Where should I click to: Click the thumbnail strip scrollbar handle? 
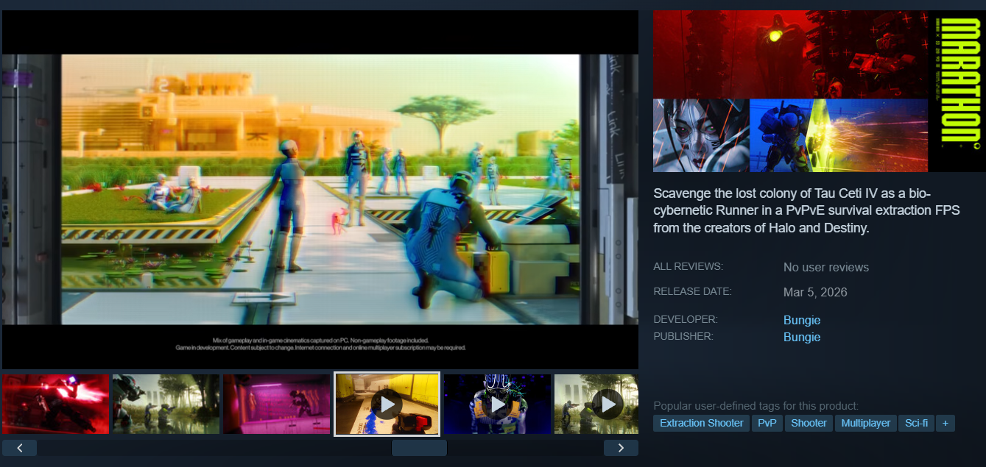(x=419, y=447)
